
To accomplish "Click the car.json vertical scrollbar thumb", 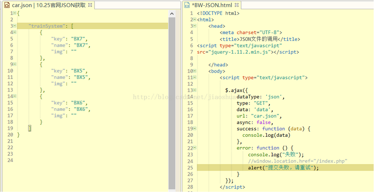I will (172, 103).
